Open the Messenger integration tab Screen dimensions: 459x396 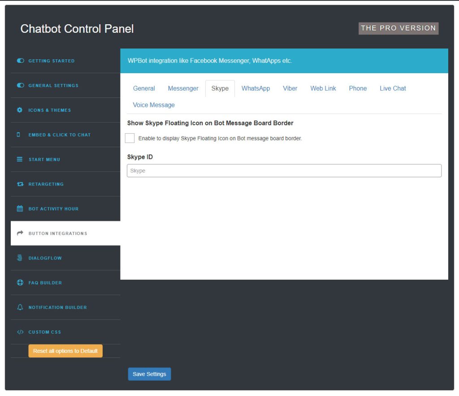click(x=183, y=88)
